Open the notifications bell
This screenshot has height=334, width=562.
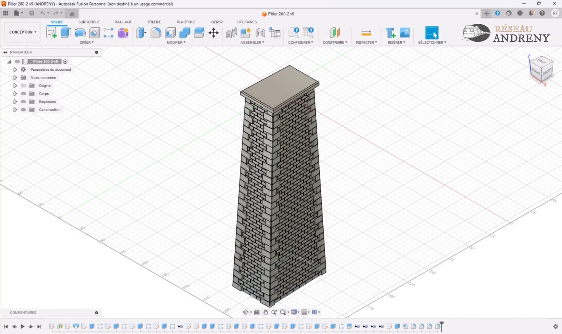pyautogui.click(x=531, y=13)
